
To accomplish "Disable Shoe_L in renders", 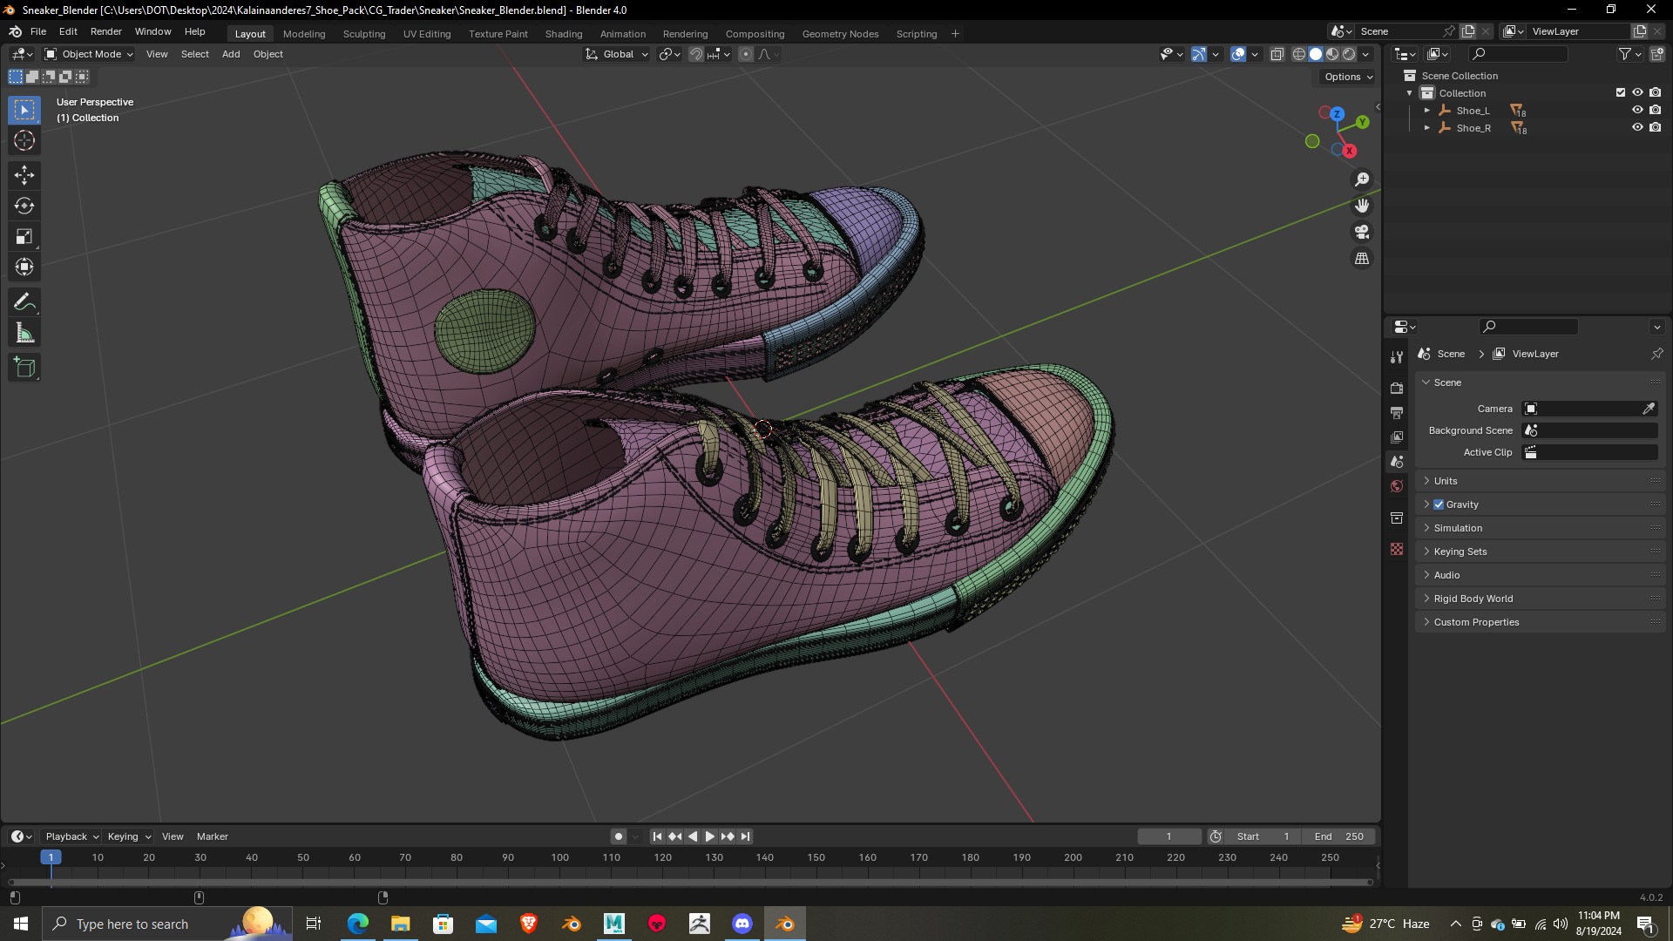I will coord(1656,111).
